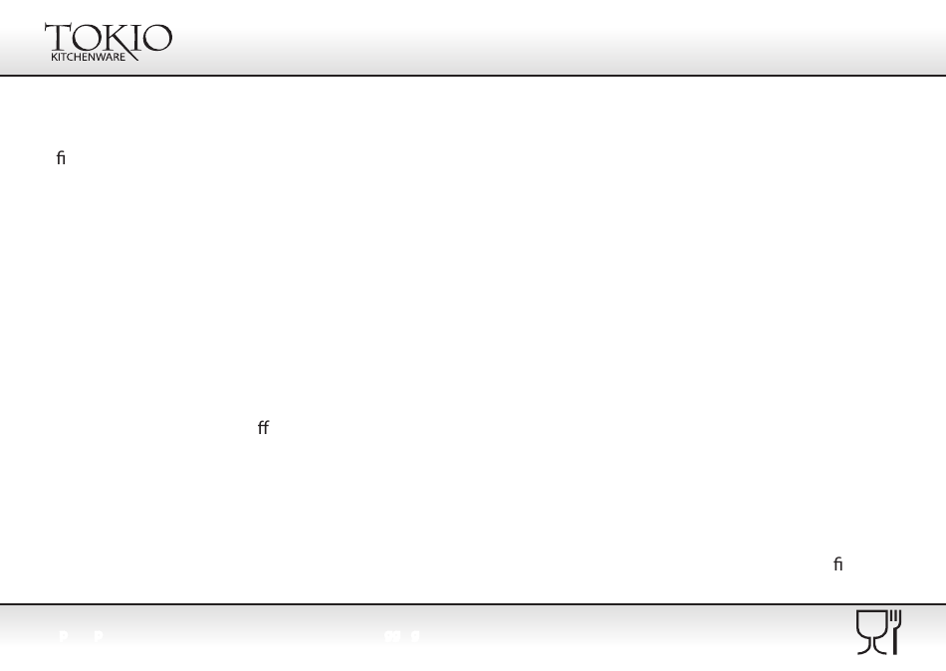Screen dimensions: 946x671
Task: Click the grey gradient header bar
Action: [x=473, y=38]
